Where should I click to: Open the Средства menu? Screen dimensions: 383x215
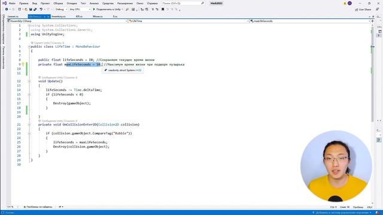pyautogui.click(x=108, y=3)
